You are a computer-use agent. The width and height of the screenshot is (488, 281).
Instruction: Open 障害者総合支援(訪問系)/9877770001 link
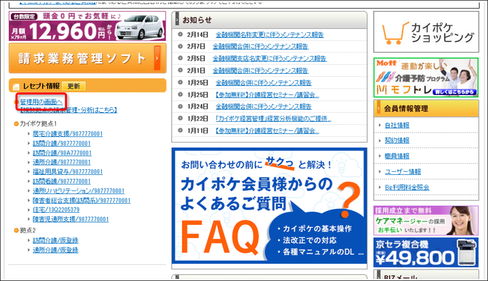(81, 200)
